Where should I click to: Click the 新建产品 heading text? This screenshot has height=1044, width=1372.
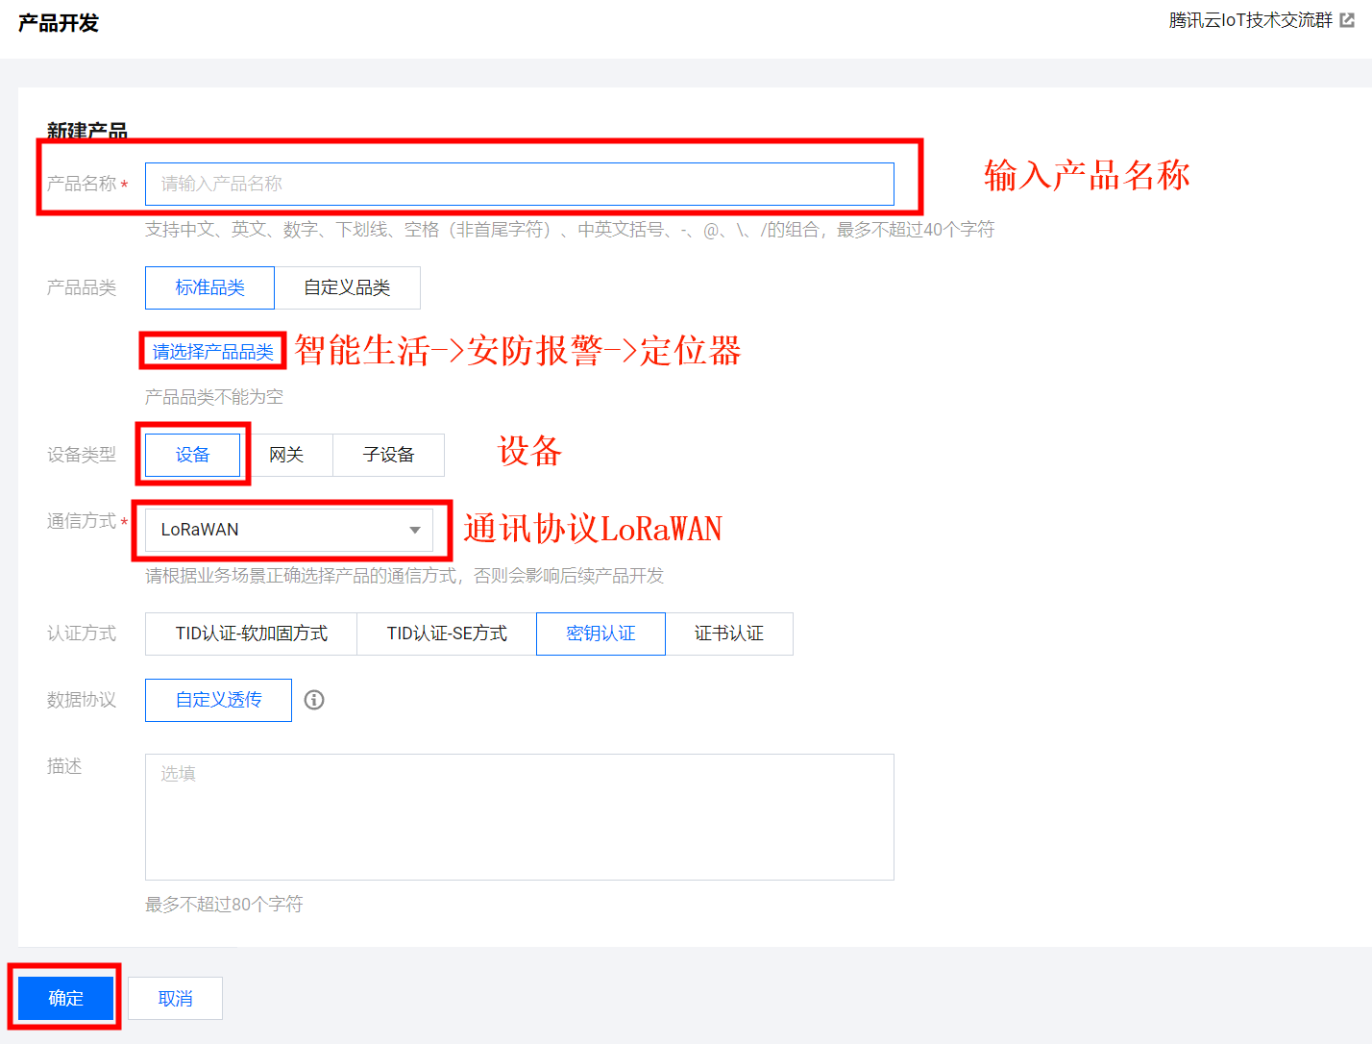click(x=87, y=131)
